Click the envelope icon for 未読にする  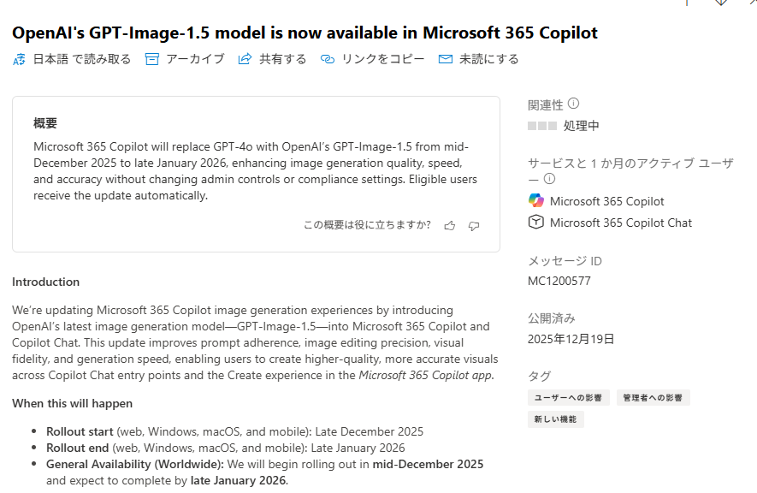pos(445,59)
